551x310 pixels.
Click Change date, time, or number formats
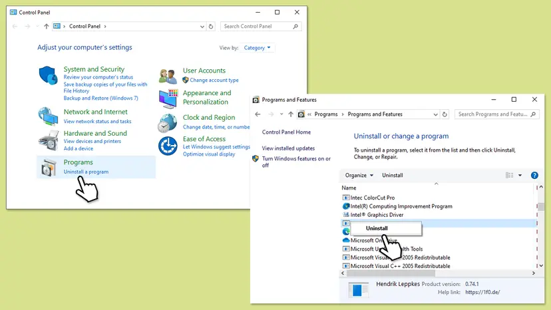point(216,127)
